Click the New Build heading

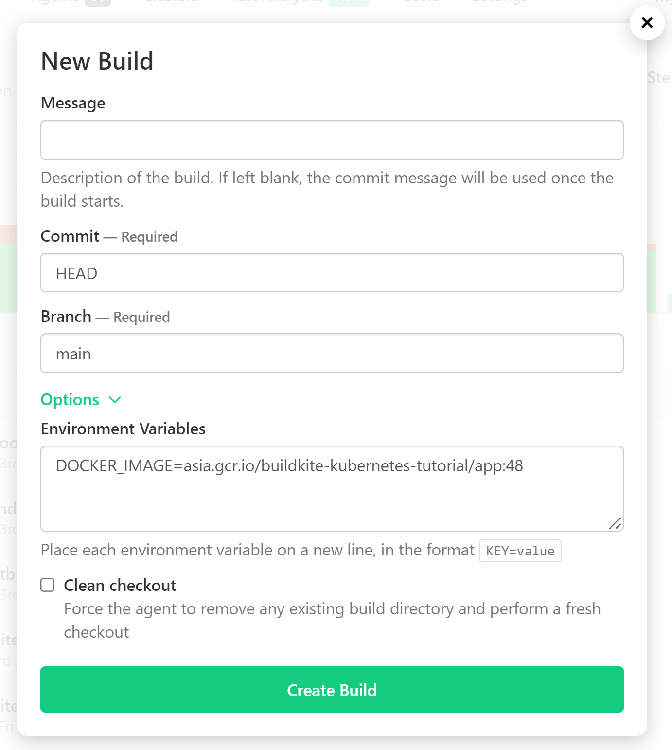[x=97, y=61]
